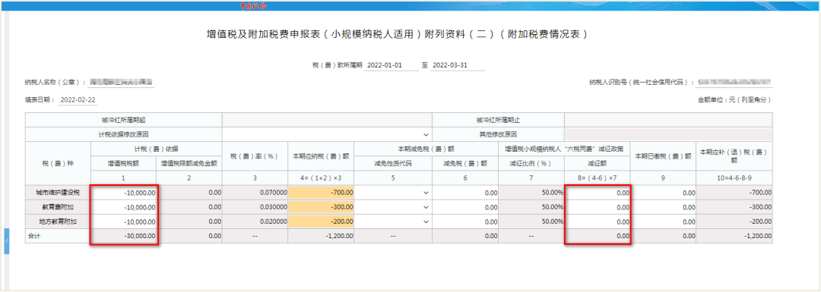Edit 本期已缴税额 for 地方教育附加 row
The width and height of the screenshot is (821, 292).
pyautogui.click(x=664, y=221)
